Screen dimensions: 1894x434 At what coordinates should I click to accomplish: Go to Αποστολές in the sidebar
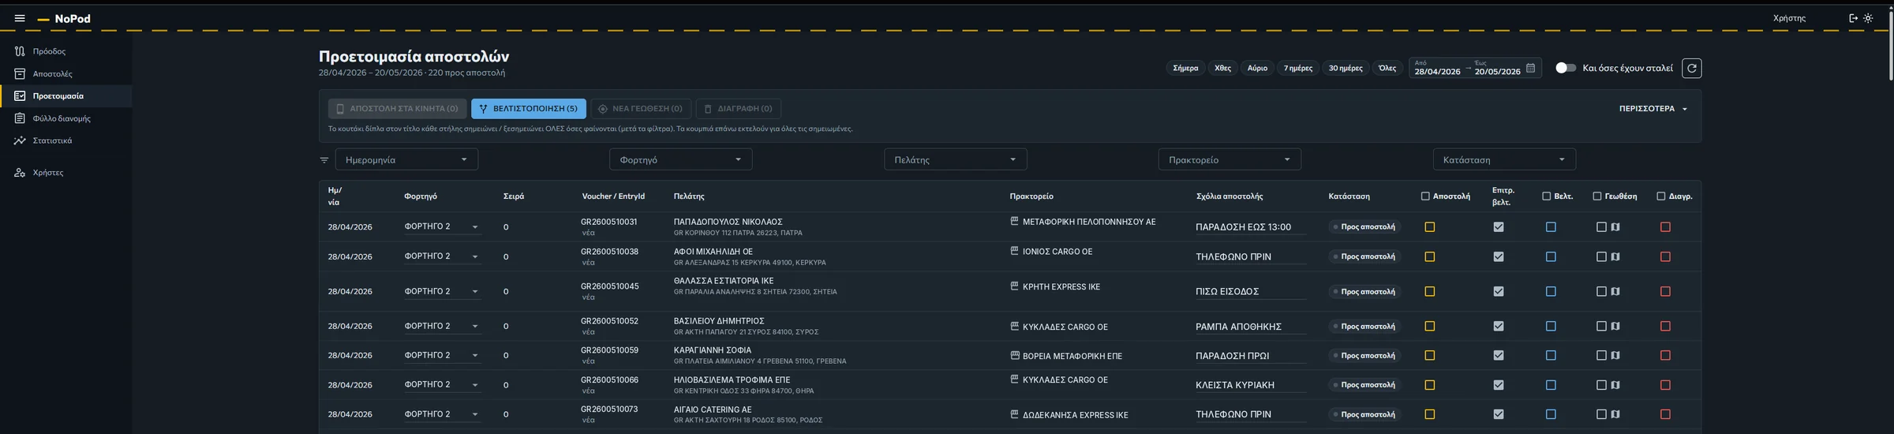click(66, 73)
